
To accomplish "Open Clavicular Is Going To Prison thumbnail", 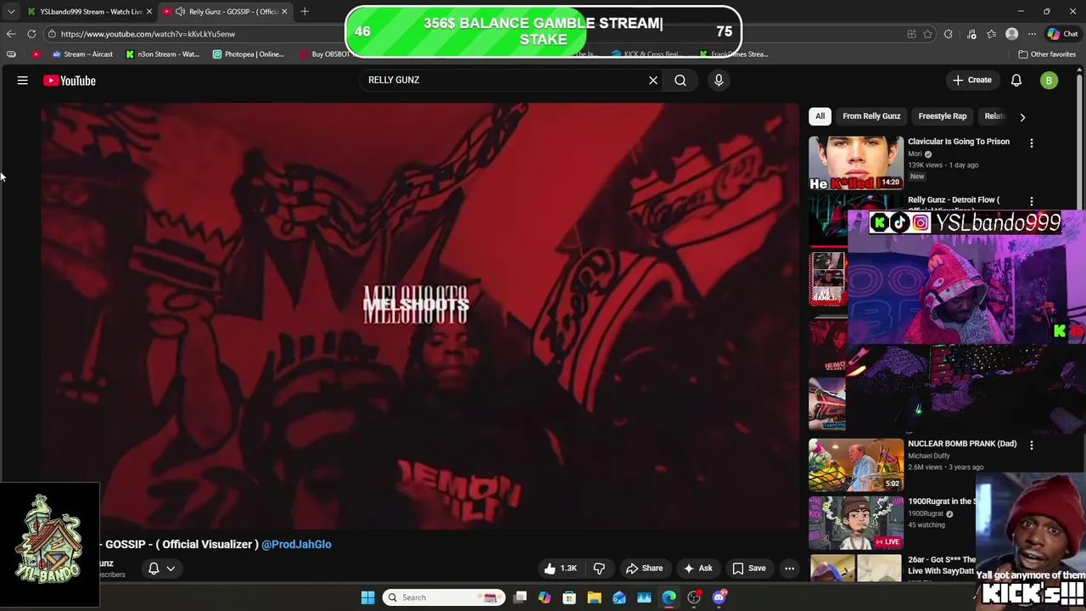I will (855, 163).
